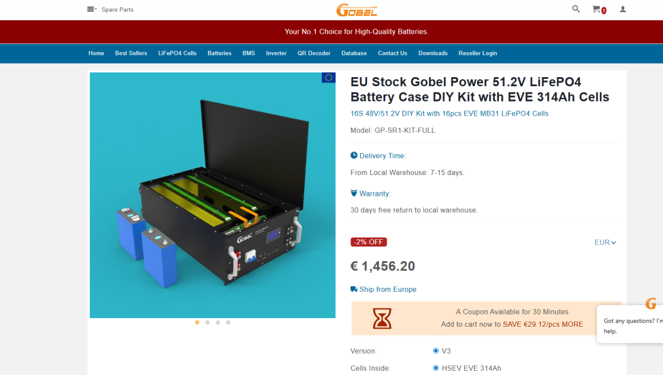The width and height of the screenshot is (663, 375).
Task: Click the 16S 48V/51.2V DIY Kit subtitle link
Action: point(449,113)
